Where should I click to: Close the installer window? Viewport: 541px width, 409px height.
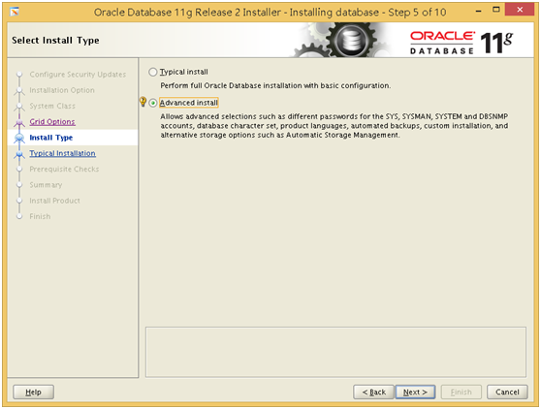[x=520, y=10]
